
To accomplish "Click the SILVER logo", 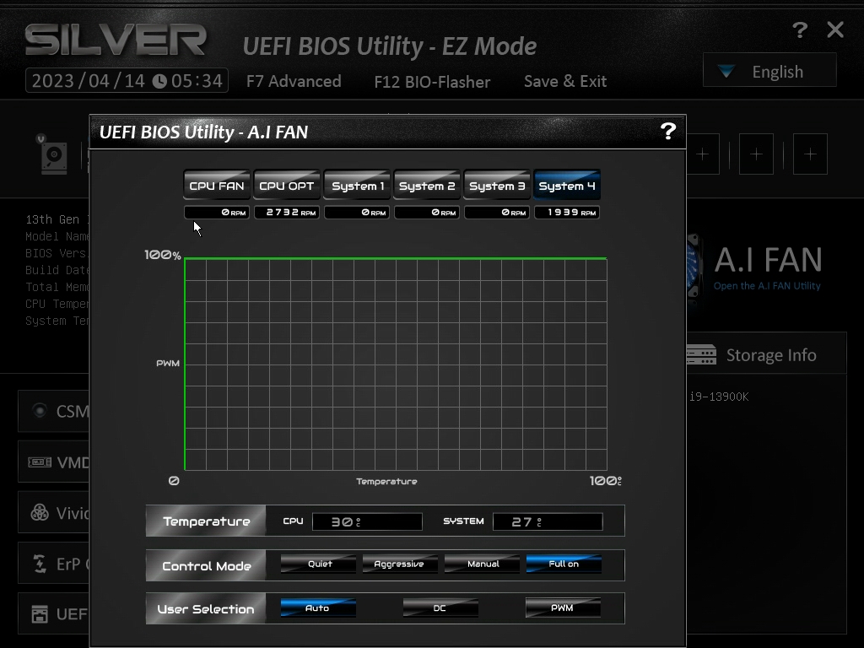I will [116, 40].
